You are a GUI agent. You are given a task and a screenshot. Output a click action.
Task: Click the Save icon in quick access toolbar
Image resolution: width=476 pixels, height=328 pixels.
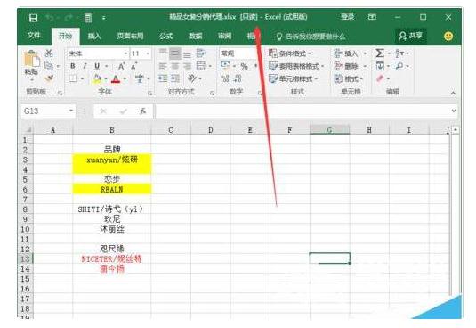pyautogui.click(x=33, y=18)
